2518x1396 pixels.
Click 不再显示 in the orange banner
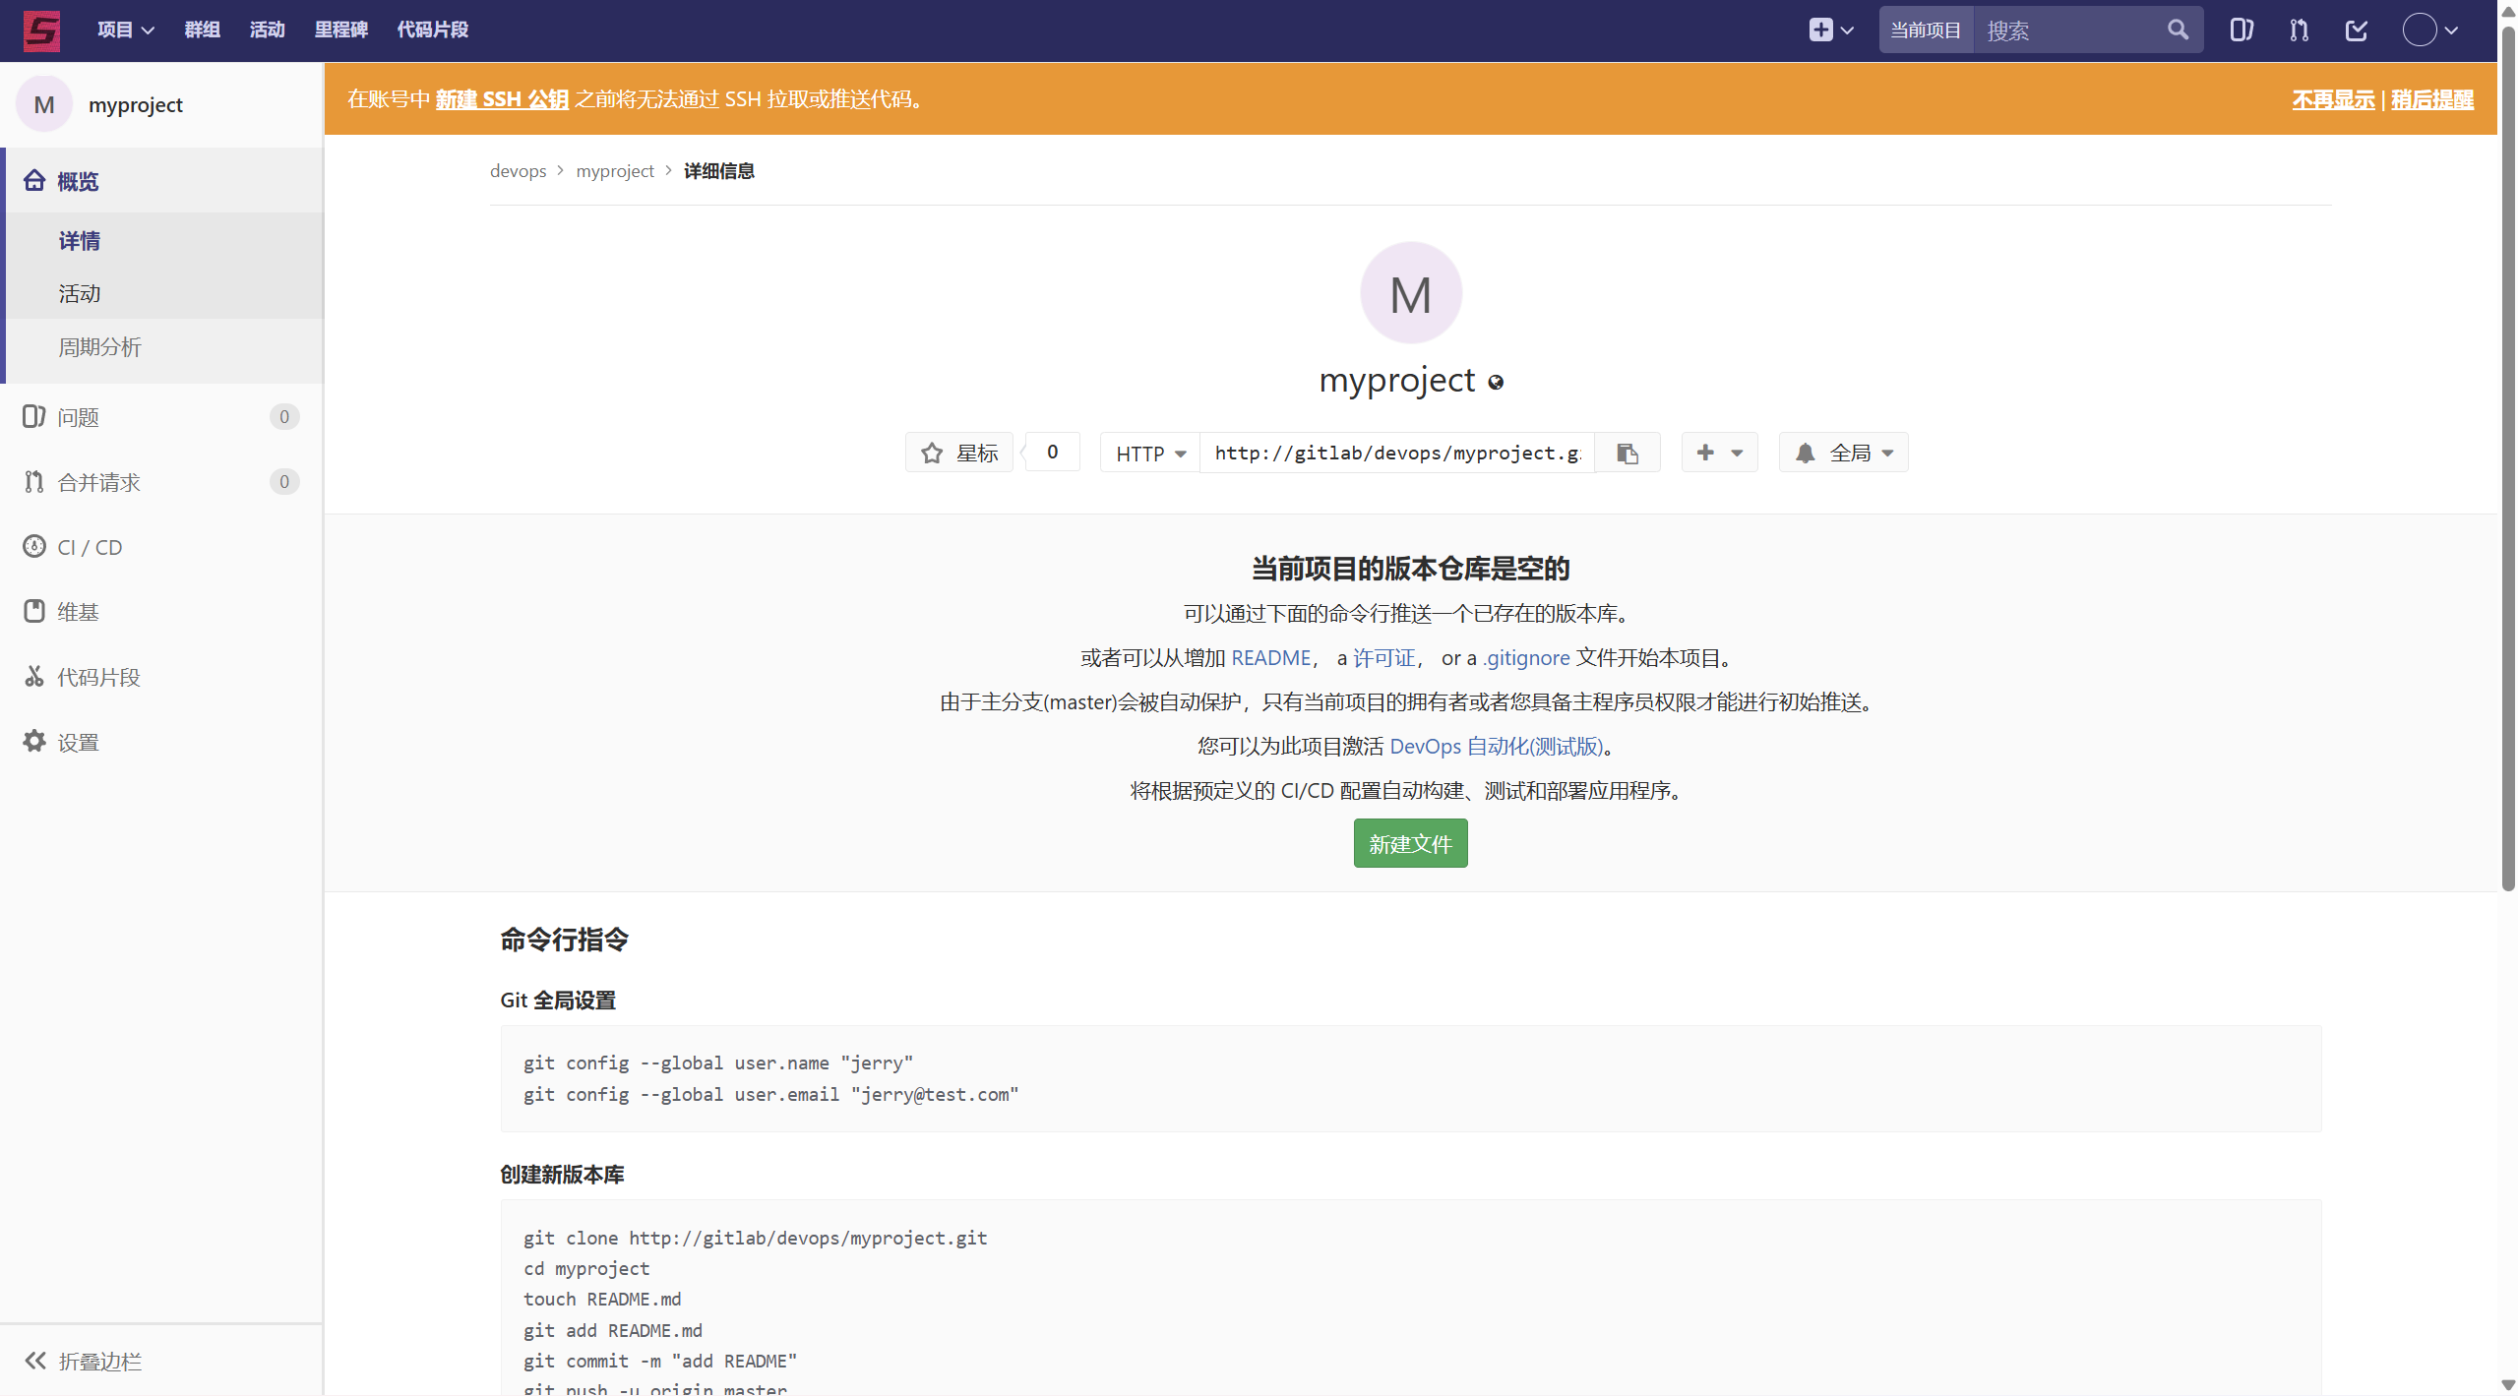click(2333, 99)
